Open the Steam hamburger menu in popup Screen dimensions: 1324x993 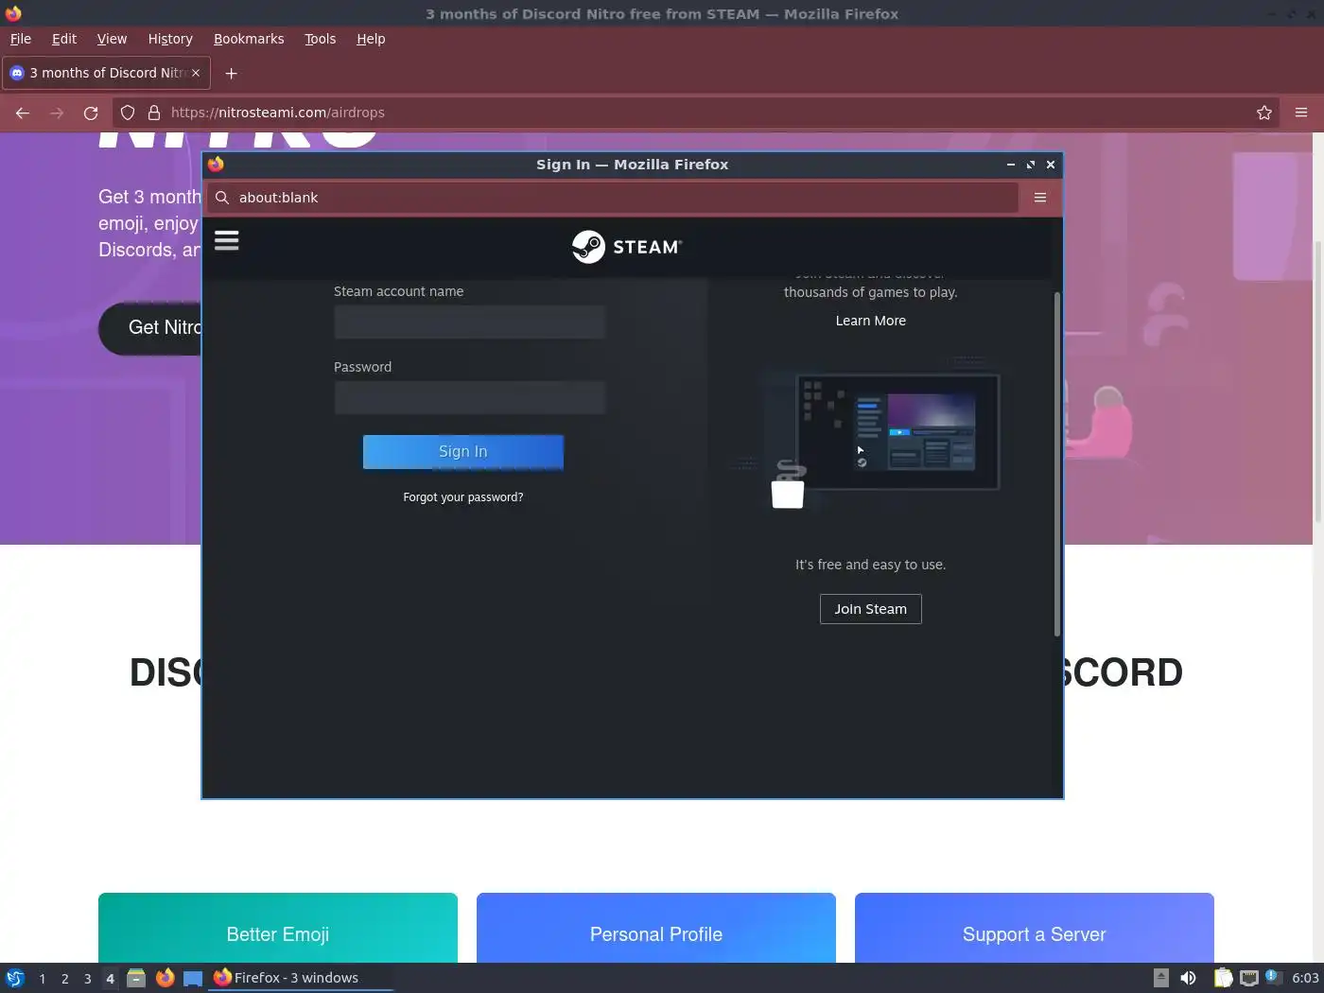click(226, 240)
